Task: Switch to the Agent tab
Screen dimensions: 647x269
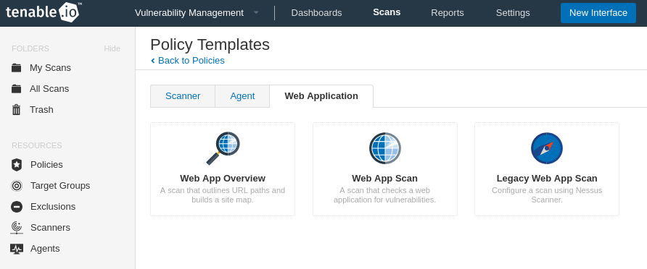Action: 242,96
